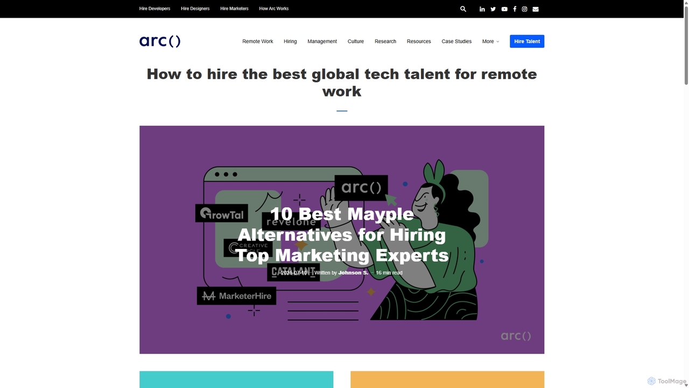The width and height of the screenshot is (689, 388).
Task: Open Hire Designers link
Action: coord(195,9)
